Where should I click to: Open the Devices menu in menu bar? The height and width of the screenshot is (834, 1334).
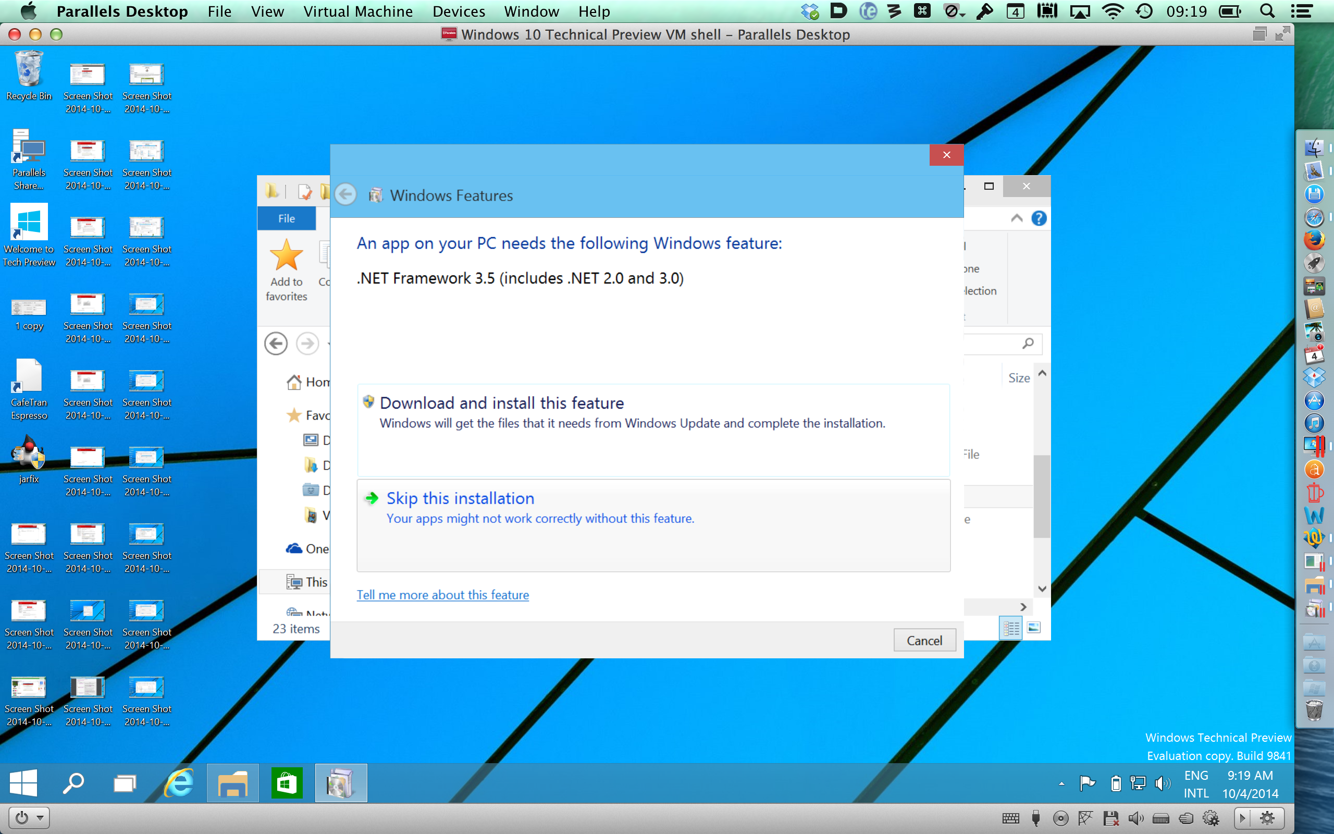(459, 11)
